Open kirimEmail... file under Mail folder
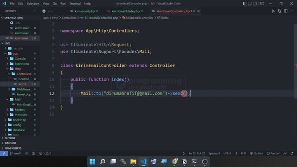 (x=24, y=104)
